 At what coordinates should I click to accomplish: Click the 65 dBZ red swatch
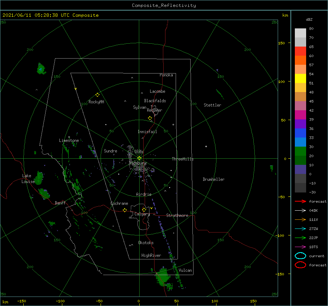click(300, 51)
